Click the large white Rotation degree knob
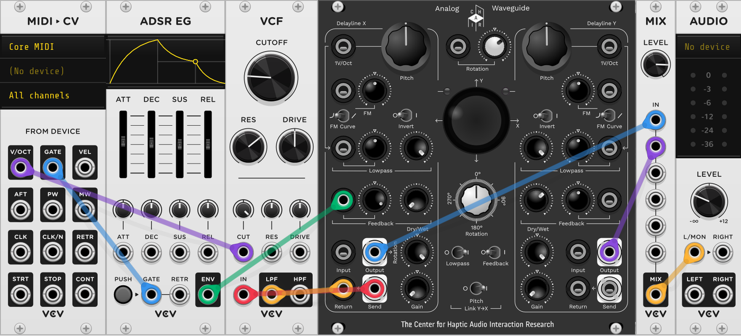 (x=476, y=201)
